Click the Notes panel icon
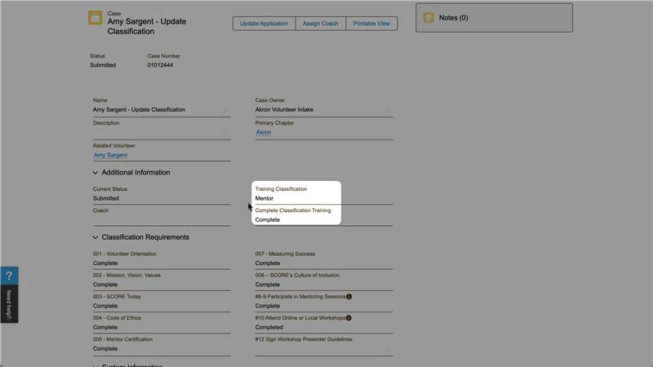This screenshot has width=653, height=367. click(429, 18)
